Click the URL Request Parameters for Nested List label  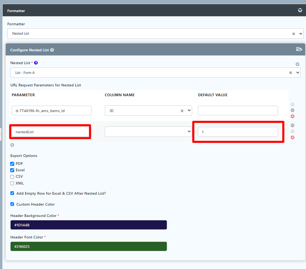click(x=46, y=85)
